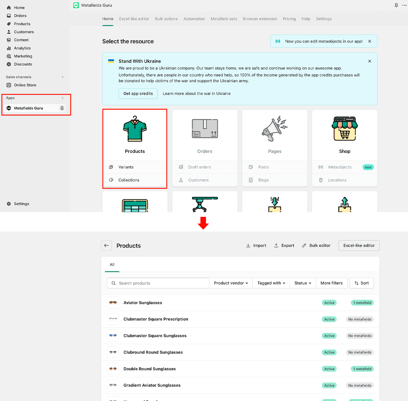Open Home in the Shopify sidebar
The width and height of the screenshot is (408, 401).
tap(19, 8)
